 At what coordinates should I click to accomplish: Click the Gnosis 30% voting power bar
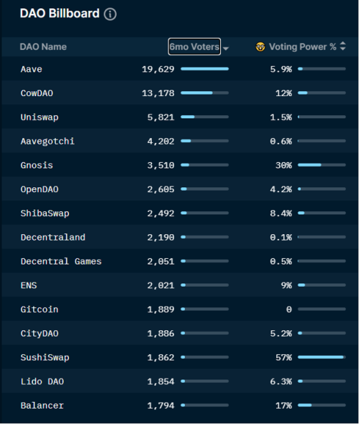322,165
